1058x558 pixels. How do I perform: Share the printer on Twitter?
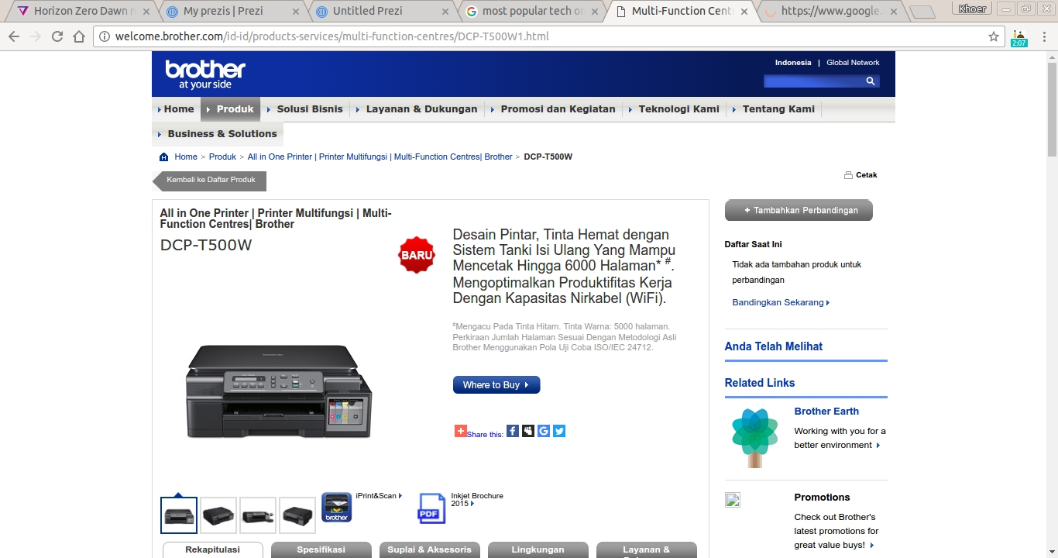pyautogui.click(x=558, y=430)
